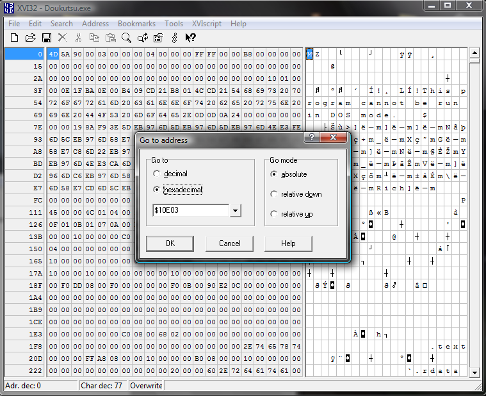The height and width of the screenshot is (396, 486).
Task: Click the Paste clipboard icon
Action: point(110,38)
